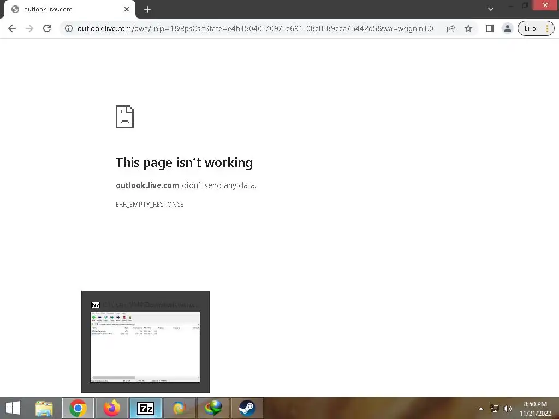559x419 pixels.
Task: Open the Windows Start menu
Action: tap(13, 408)
